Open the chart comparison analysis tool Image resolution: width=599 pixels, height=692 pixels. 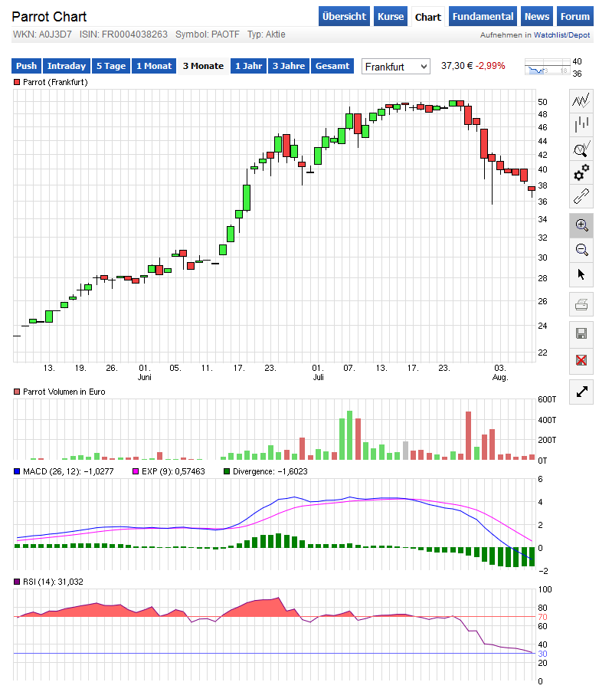(581, 149)
